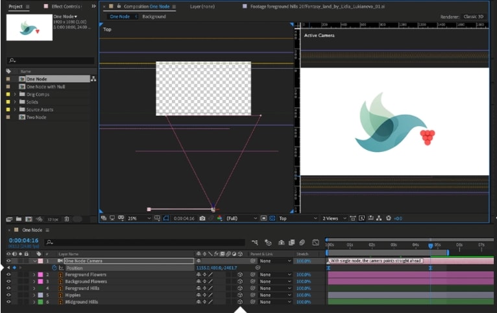Click the Reset Exposure icon
The height and width of the screenshot is (313, 497).
(389, 218)
